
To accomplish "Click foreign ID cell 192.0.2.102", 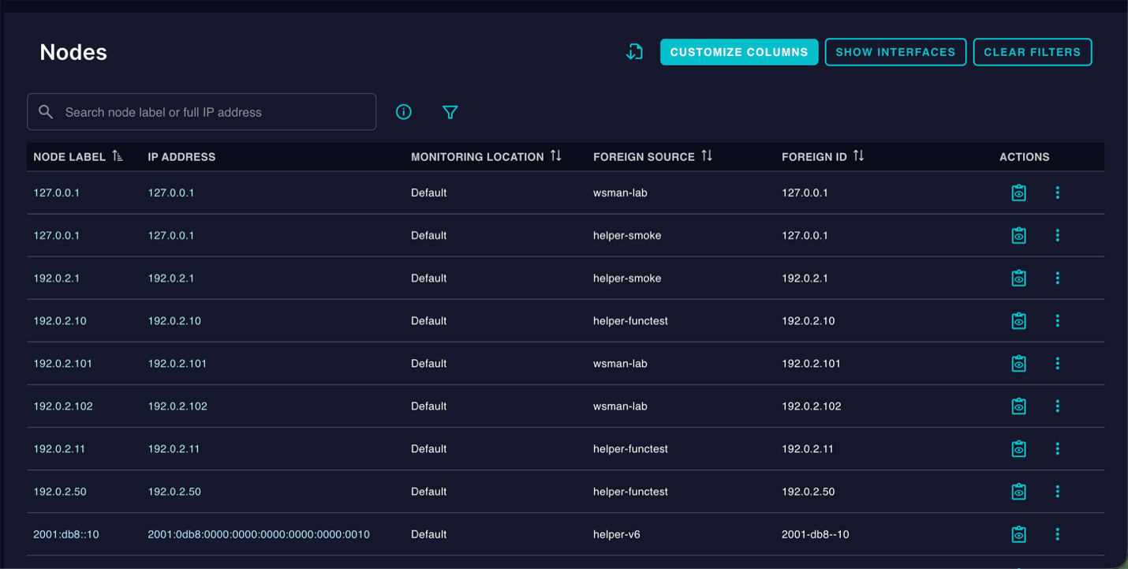I will tap(812, 406).
